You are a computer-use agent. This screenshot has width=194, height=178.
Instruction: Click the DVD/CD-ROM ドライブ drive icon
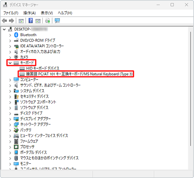coord(16,40)
